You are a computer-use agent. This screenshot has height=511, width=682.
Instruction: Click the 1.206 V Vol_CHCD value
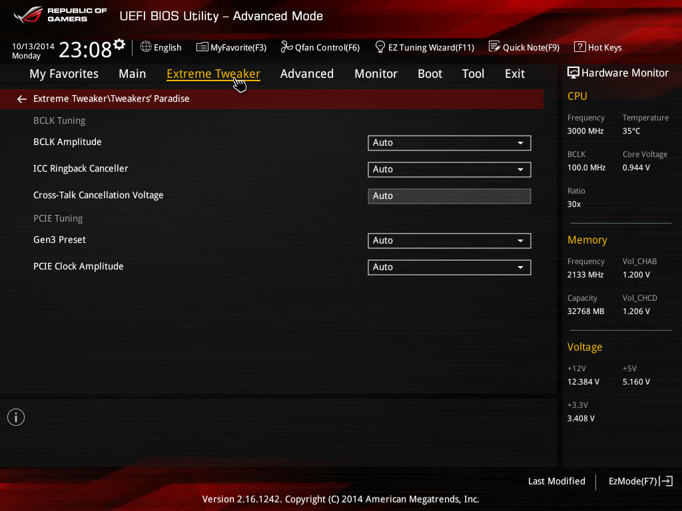[636, 311]
